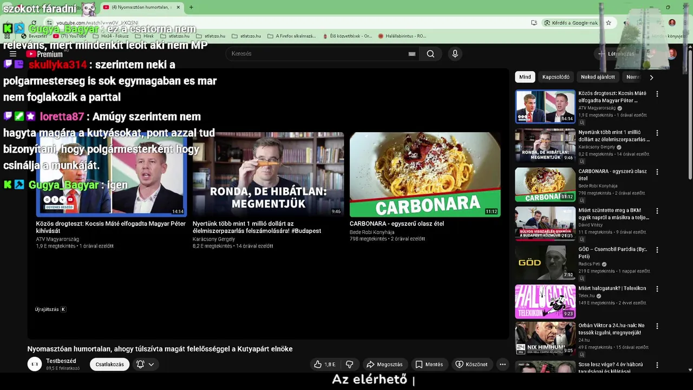The image size is (693, 390).
Task: Select the Neked ajánlott filter chip
Action: (x=598, y=77)
